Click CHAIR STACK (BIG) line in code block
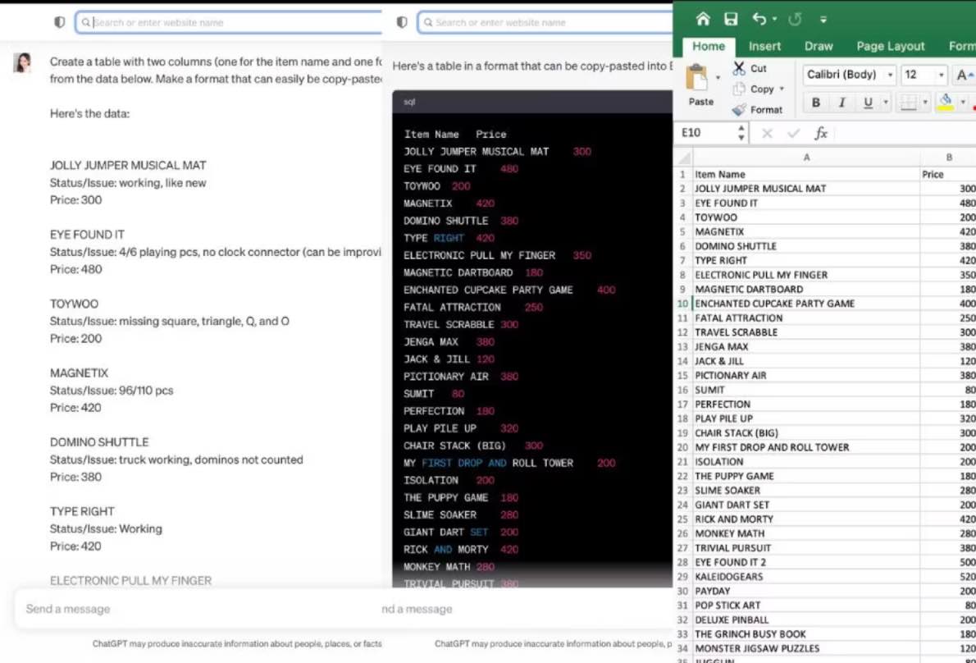The height and width of the screenshot is (663, 976). point(473,446)
